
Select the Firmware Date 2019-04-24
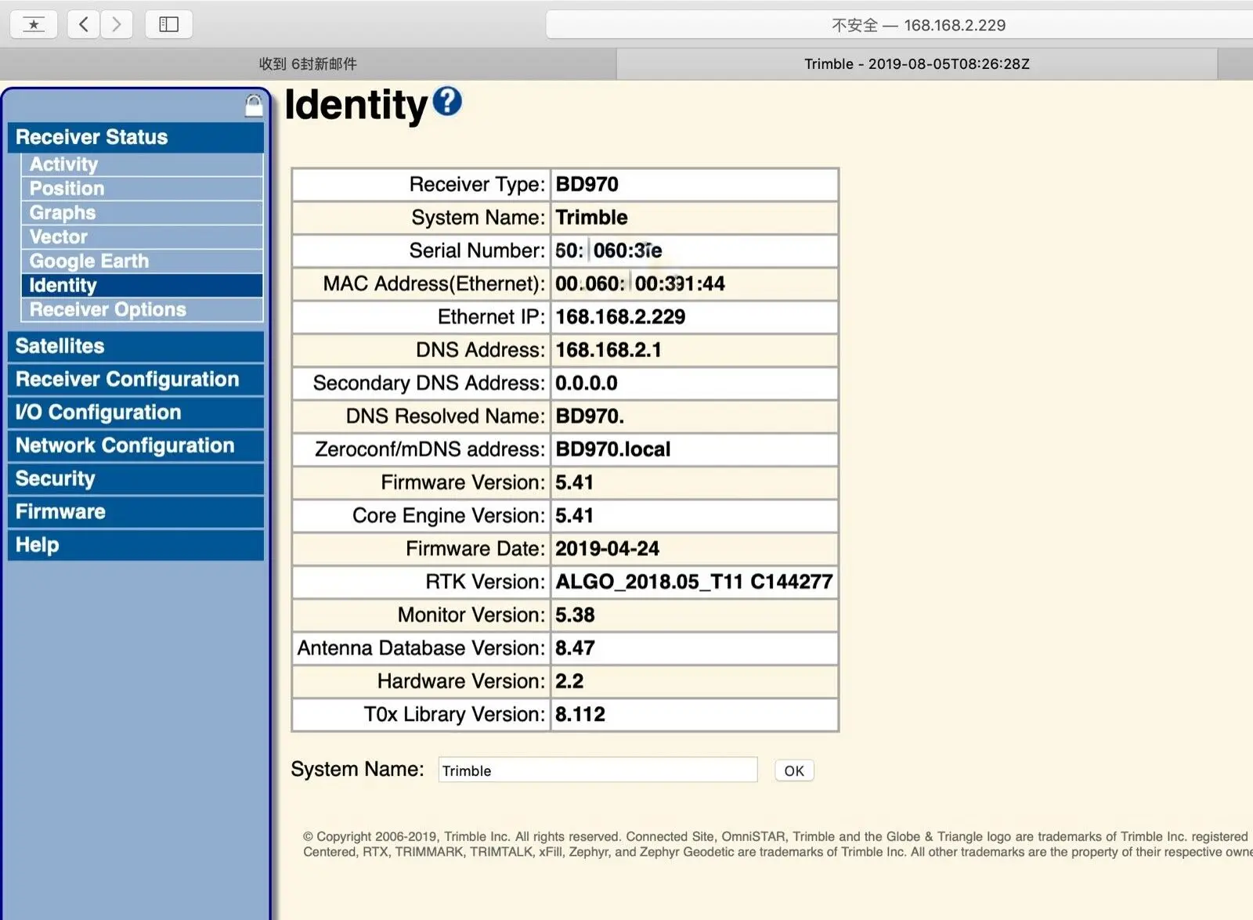[608, 549]
